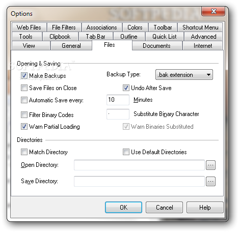Viewport: 239px width, 232px height.
Task: Go to the Tab Bar tab
Action: click(95, 37)
